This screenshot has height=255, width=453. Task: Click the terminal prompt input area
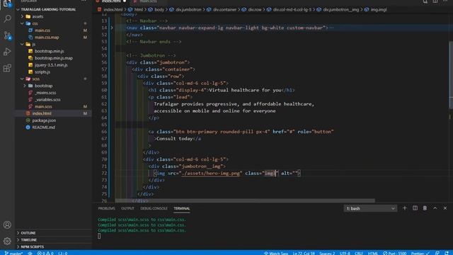99,236
